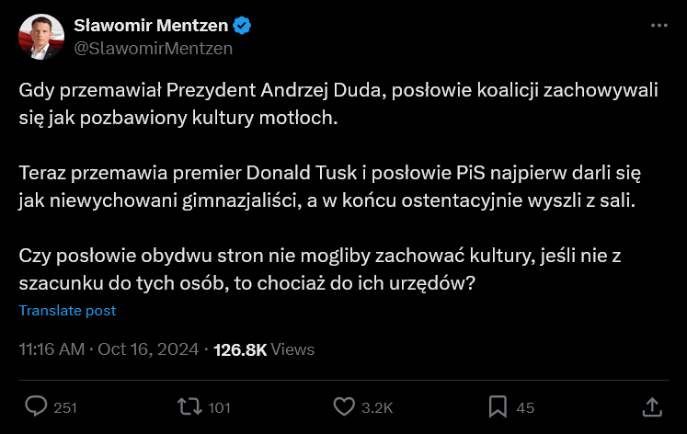This screenshot has width=687, height=434.
Task: Like the post with the heart icon
Action: (x=344, y=406)
